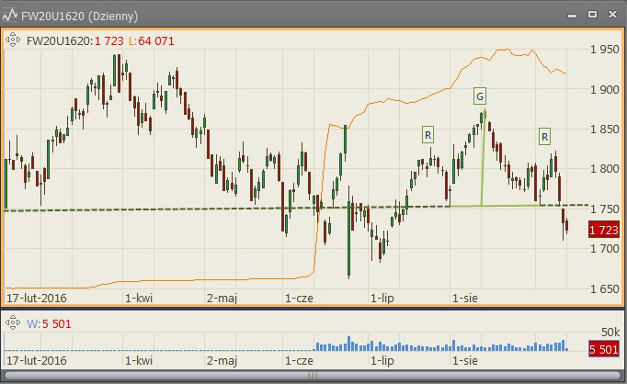Viewport: 627px width, 384px height.
Task: Click the tallest blue volume bar
Action: 348,344
